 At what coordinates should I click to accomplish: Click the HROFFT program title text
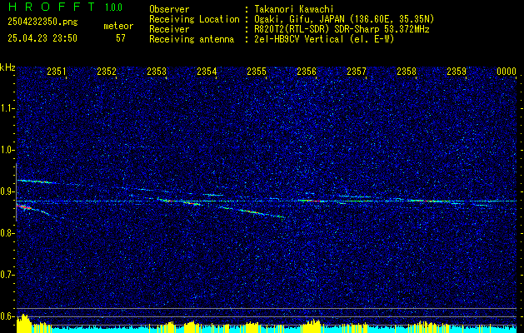coord(52,7)
